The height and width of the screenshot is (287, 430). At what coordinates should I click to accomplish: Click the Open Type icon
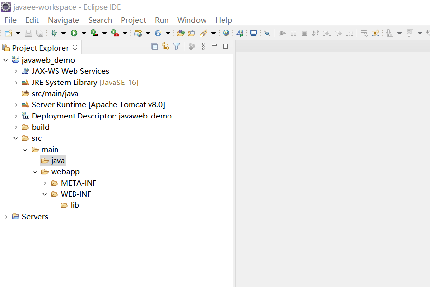[x=181, y=33]
